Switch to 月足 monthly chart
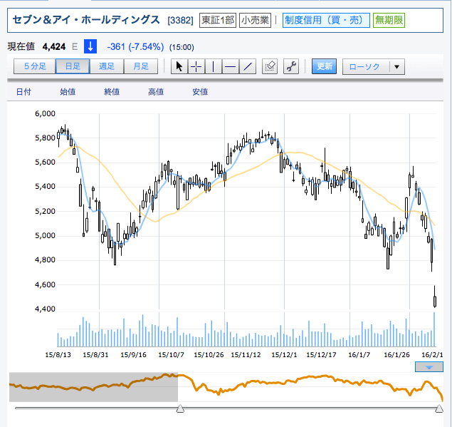The width and height of the screenshot is (452, 427). pos(141,66)
